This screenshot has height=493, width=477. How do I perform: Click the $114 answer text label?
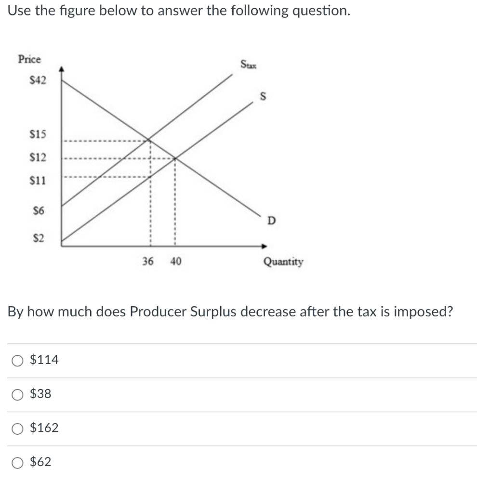pyautogui.click(x=44, y=359)
